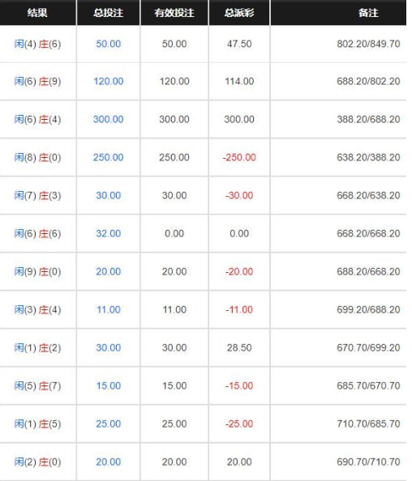This screenshot has height=481, width=412.
Task: Select result 闲(8) 庄(0)
Action: pos(37,157)
